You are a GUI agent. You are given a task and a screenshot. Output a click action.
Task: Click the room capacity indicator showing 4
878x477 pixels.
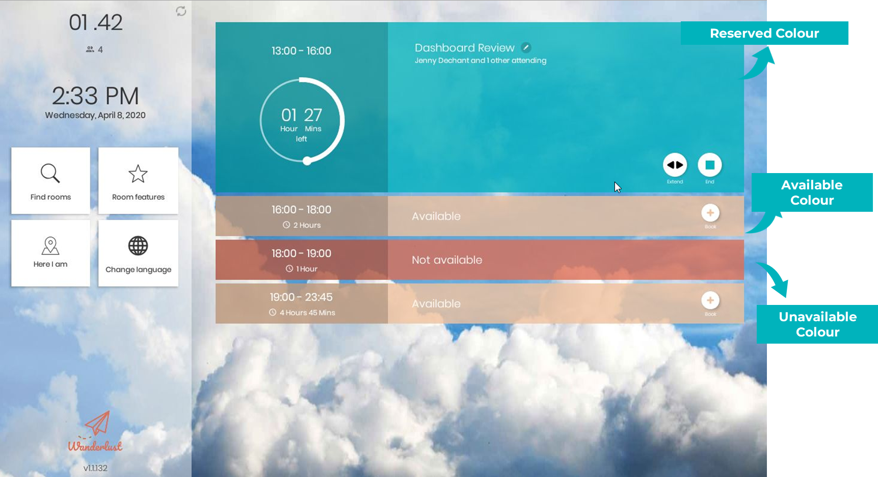[95, 49]
